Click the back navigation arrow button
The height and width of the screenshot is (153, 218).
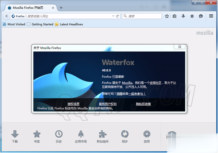[6, 16]
